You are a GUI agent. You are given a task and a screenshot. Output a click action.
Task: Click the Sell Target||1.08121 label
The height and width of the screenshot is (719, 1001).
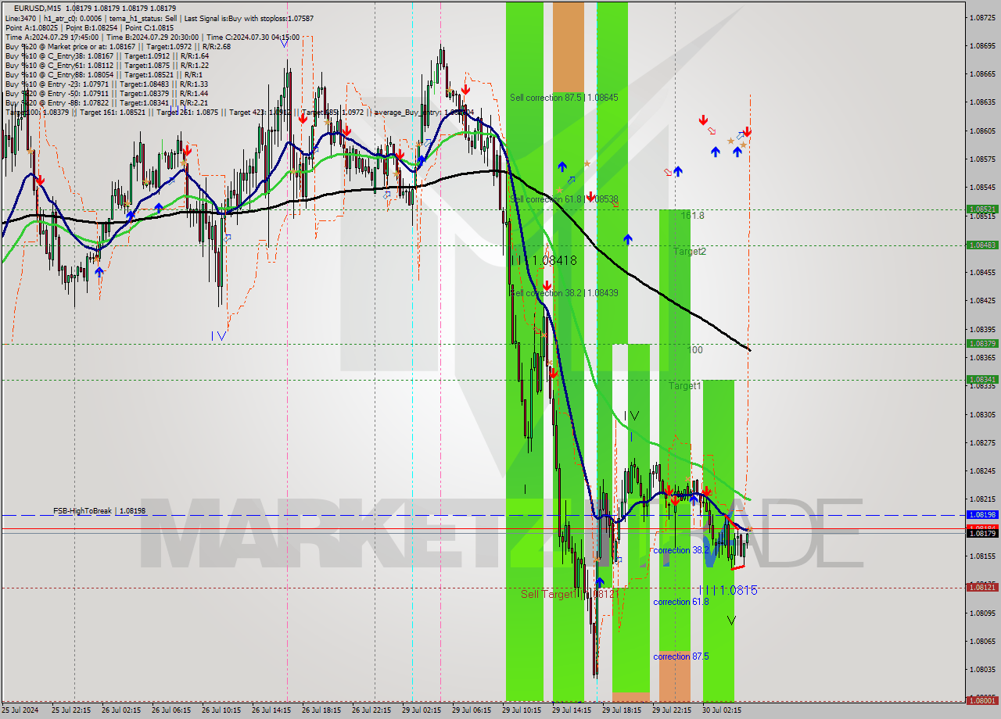(x=569, y=594)
